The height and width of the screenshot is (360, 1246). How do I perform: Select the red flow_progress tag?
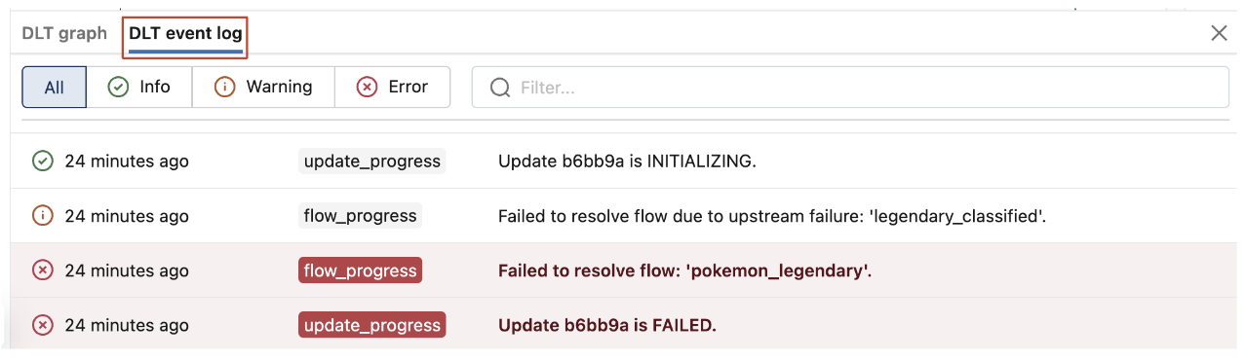tap(360, 270)
